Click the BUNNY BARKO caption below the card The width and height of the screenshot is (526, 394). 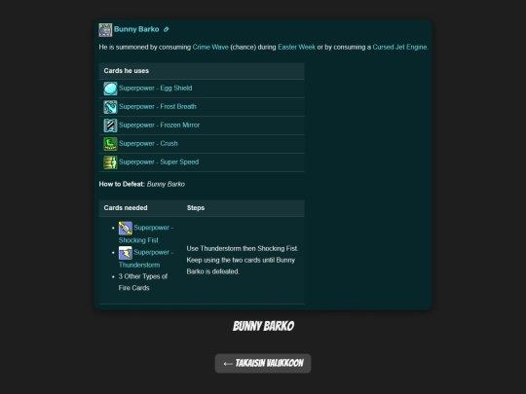click(263, 326)
